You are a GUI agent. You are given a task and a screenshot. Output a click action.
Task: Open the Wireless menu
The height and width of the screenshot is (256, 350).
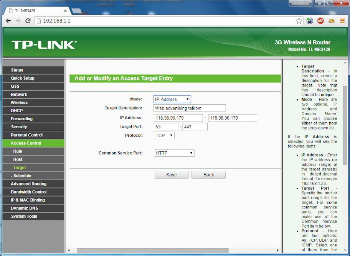pos(33,103)
